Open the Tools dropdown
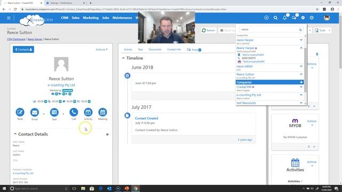Viewport: 342px width, 192px height. coord(323,30)
